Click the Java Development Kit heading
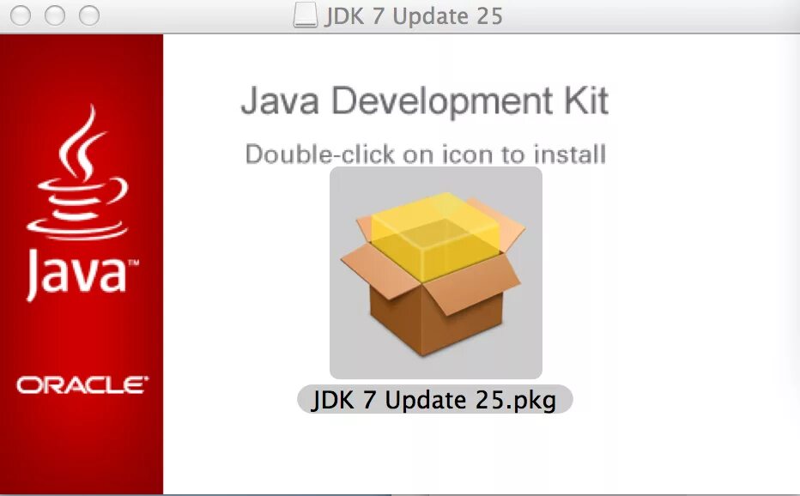Image resolution: width=800 pixels, height=496 pixels. point(425,101)
